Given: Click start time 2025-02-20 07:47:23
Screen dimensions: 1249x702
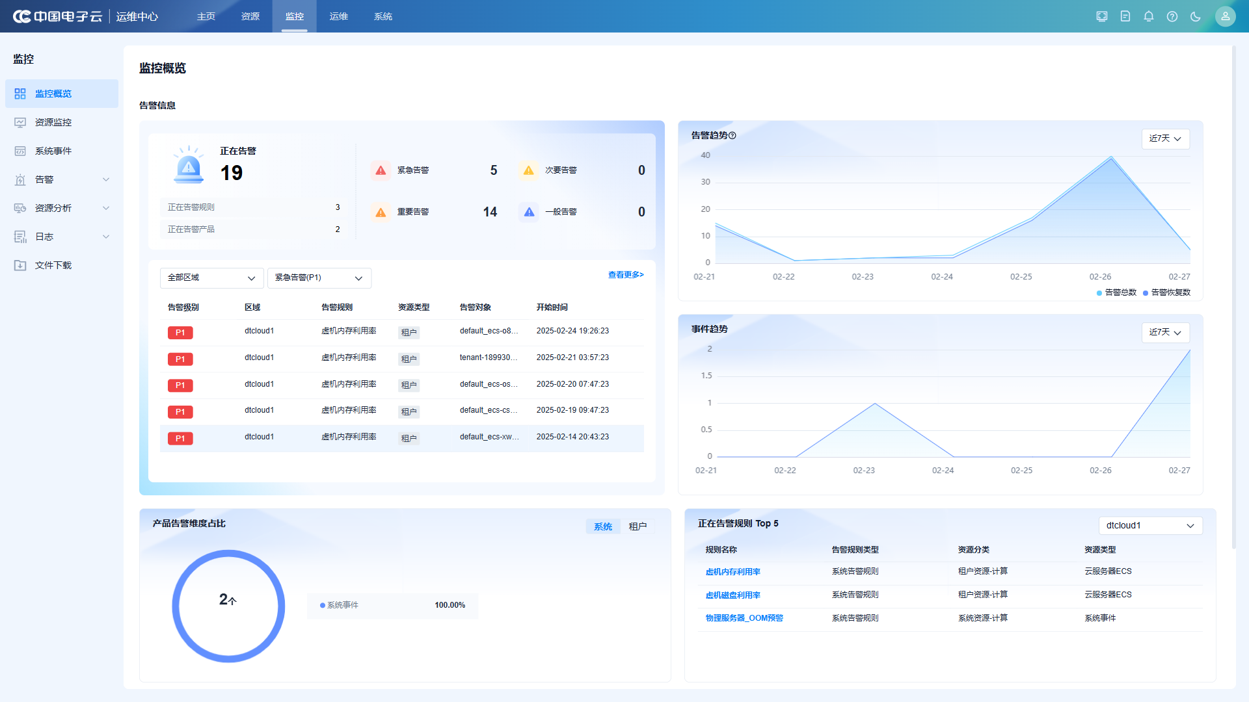Looking at the screenshot, I should pos(572,384).
